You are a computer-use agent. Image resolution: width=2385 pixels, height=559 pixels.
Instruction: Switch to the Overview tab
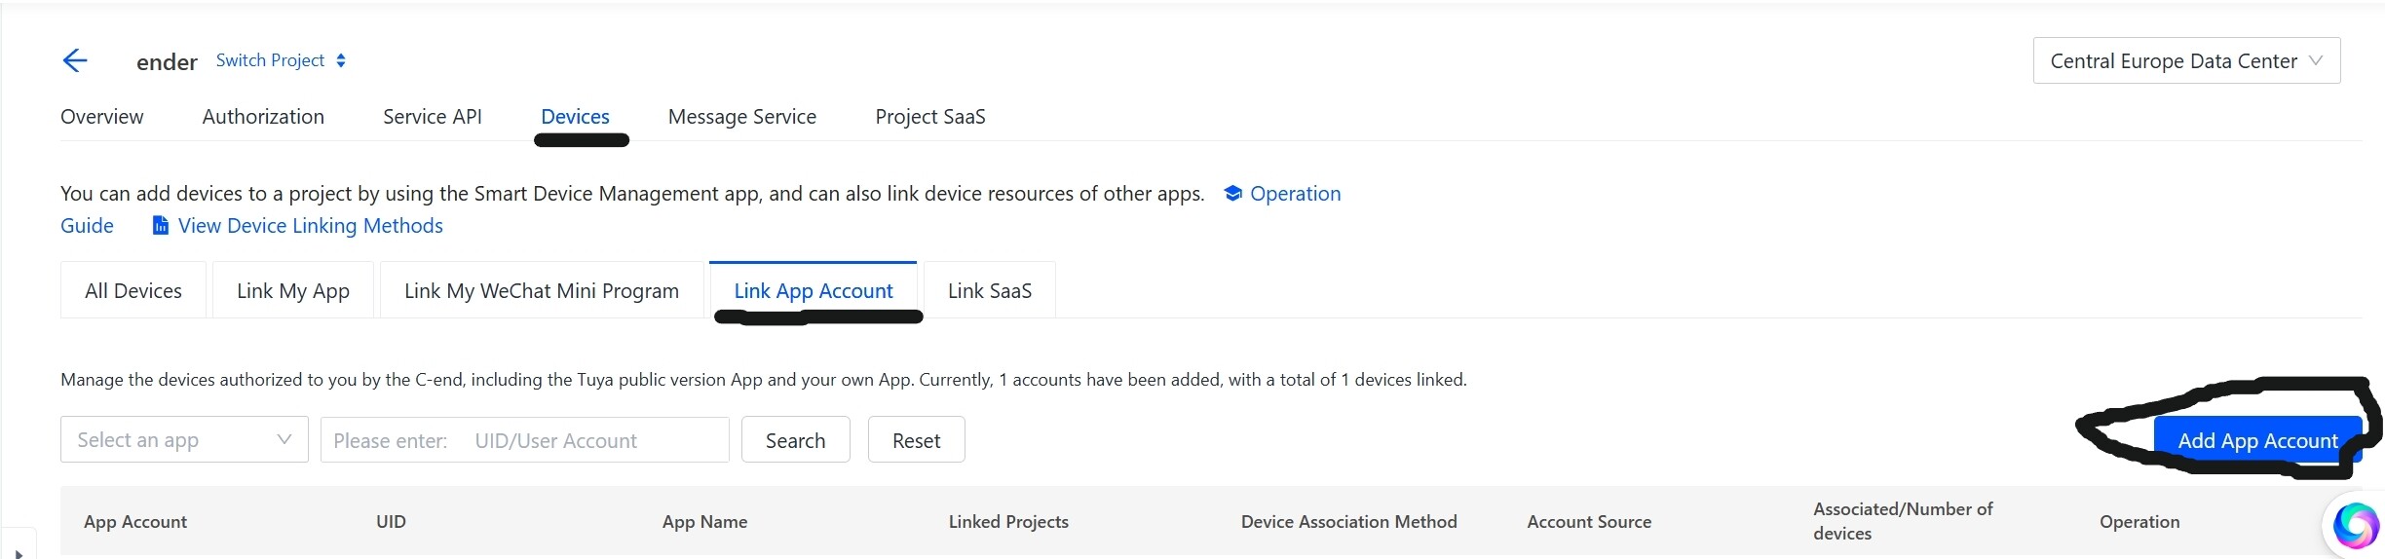point(101,117)
